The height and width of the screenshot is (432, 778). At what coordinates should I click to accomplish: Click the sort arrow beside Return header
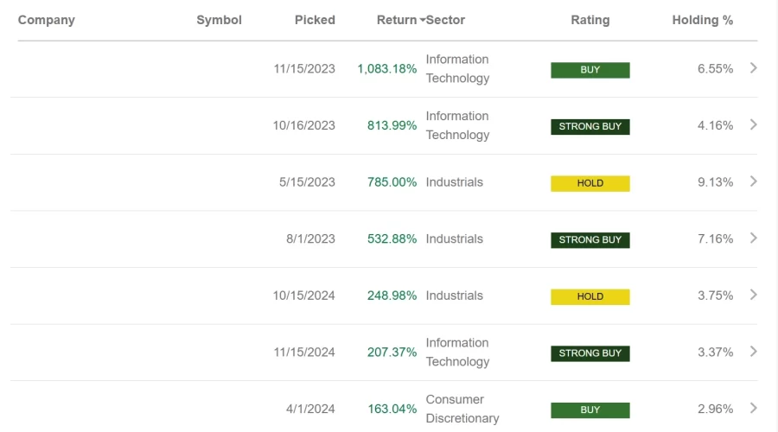click(422, 21)
